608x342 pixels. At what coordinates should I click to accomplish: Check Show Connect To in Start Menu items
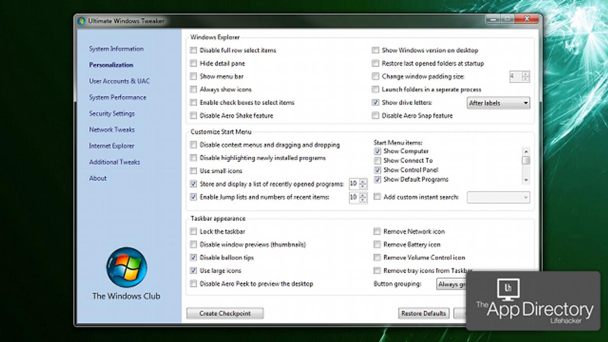tap(377, 161)
